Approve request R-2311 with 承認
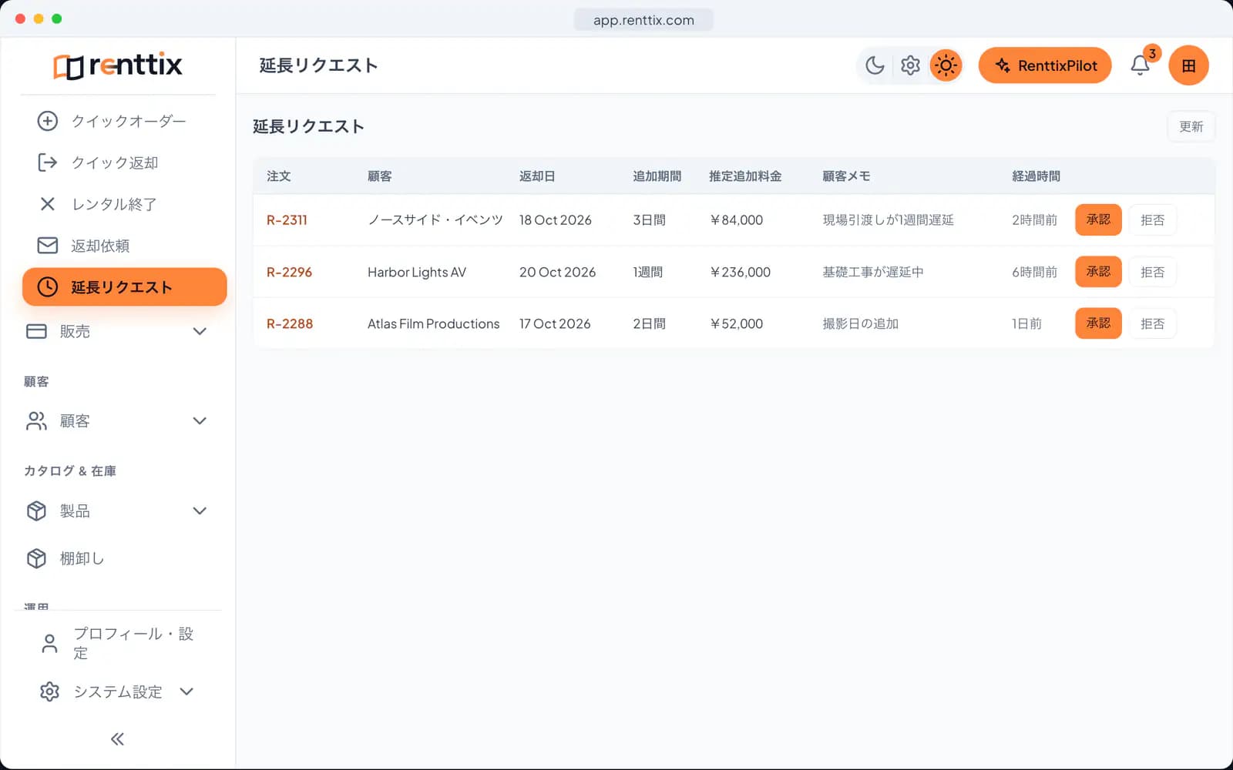 (1098, 219)
